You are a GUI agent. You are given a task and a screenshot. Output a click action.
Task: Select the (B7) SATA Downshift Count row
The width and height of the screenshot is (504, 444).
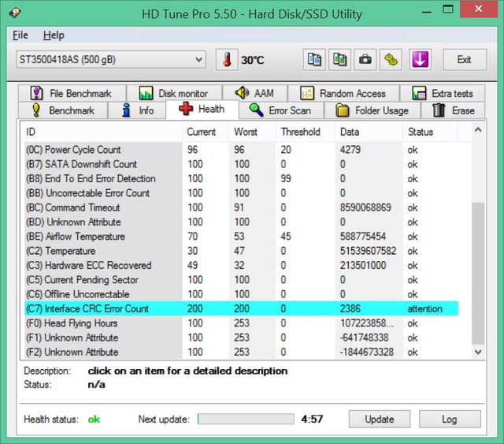pos(241,164)
